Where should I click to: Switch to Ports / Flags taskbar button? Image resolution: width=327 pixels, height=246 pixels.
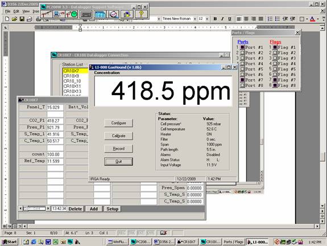click(233, 242)
